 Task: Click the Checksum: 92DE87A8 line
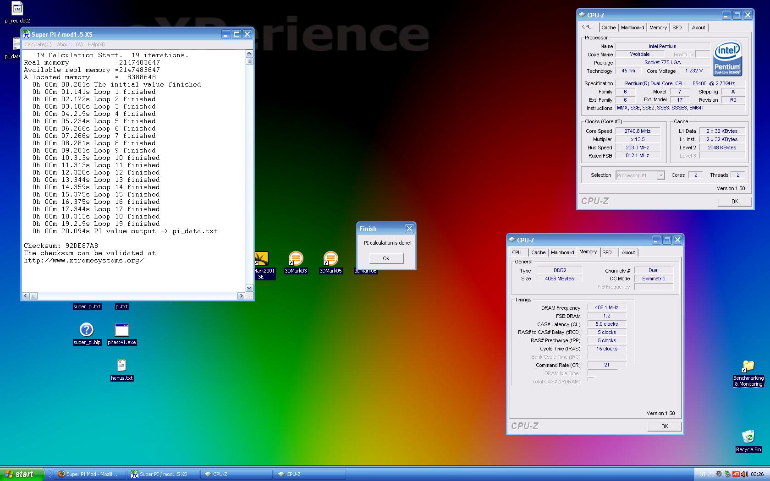pos(61,246)
